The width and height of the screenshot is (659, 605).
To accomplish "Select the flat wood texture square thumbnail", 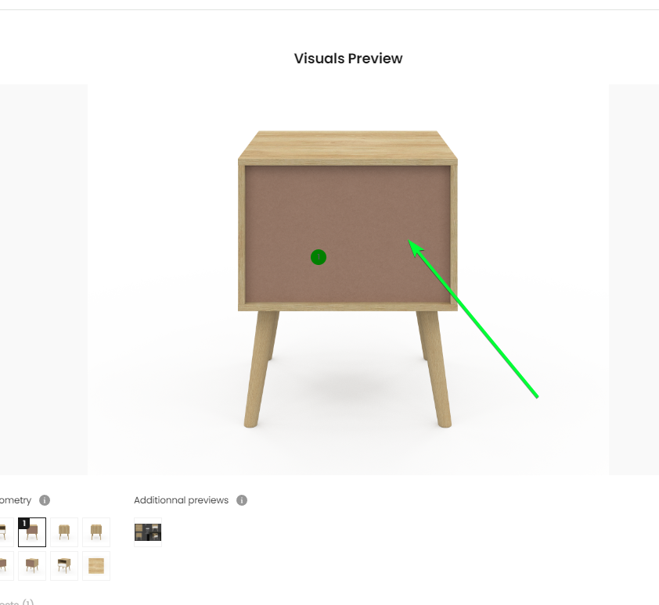I will point(96,566).
